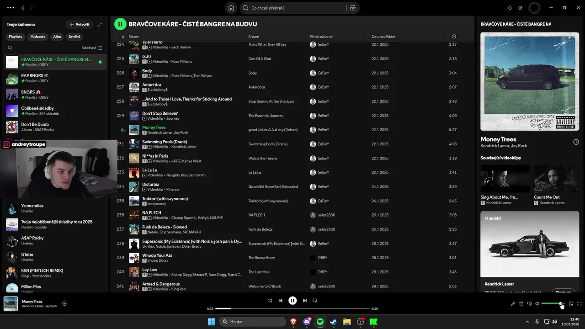585x329 pixels.
Task: Open album link 'The Snoop Story'
Action: [261, 258]
